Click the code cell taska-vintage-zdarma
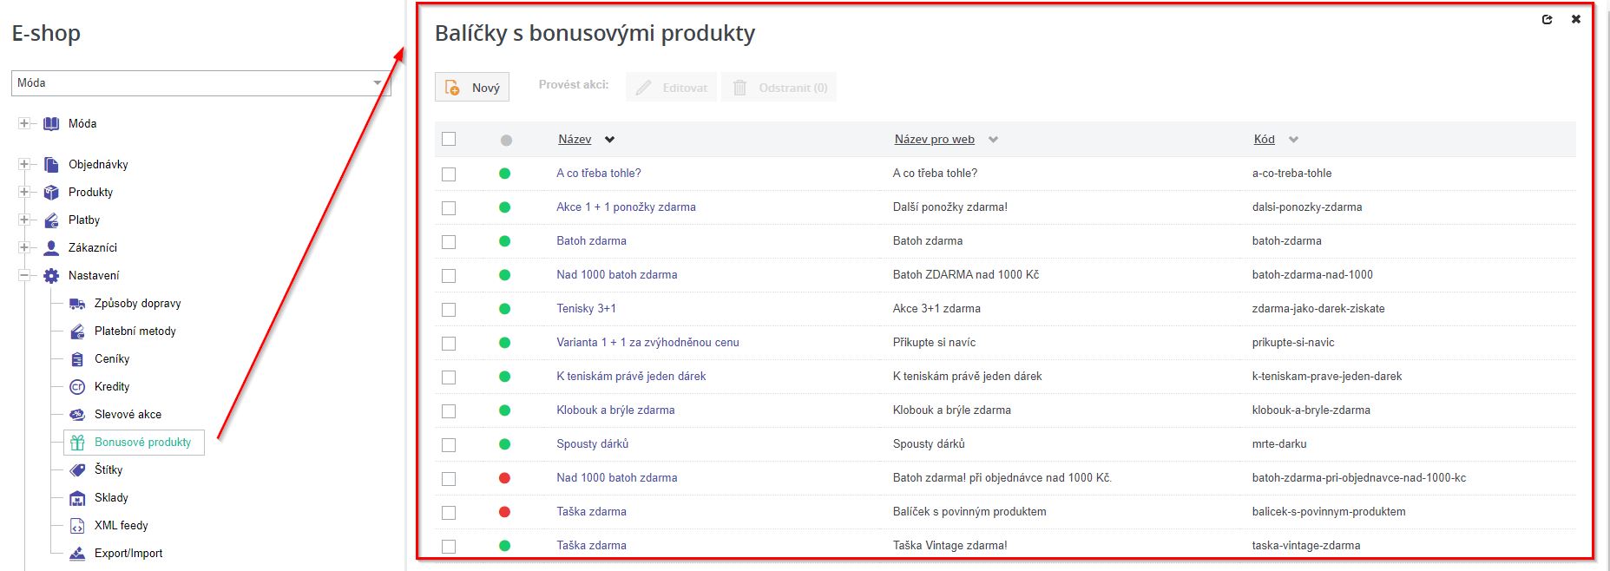Image resolution: width=1610 pixels, height=571 pixels. pyautogui.click(x=1306, y=545)
